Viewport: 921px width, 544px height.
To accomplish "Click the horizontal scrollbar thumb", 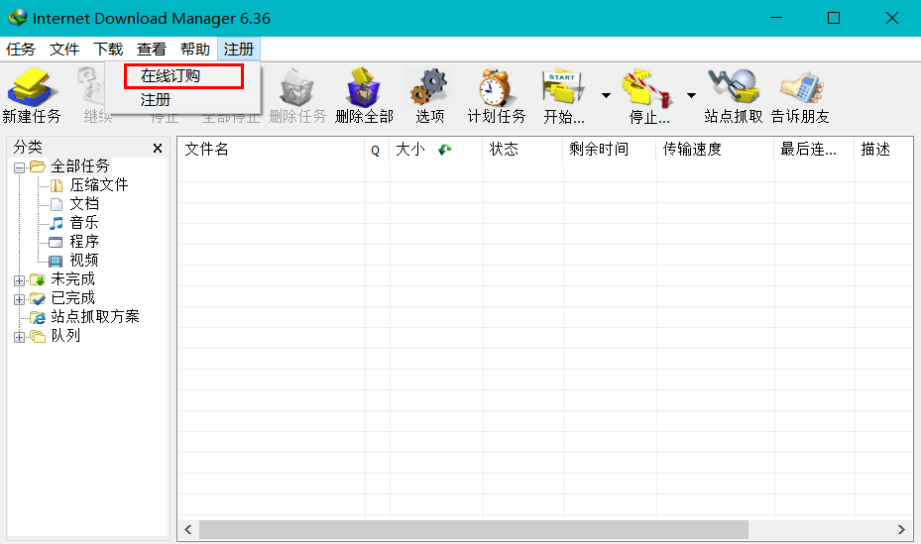I will point(474,529).
